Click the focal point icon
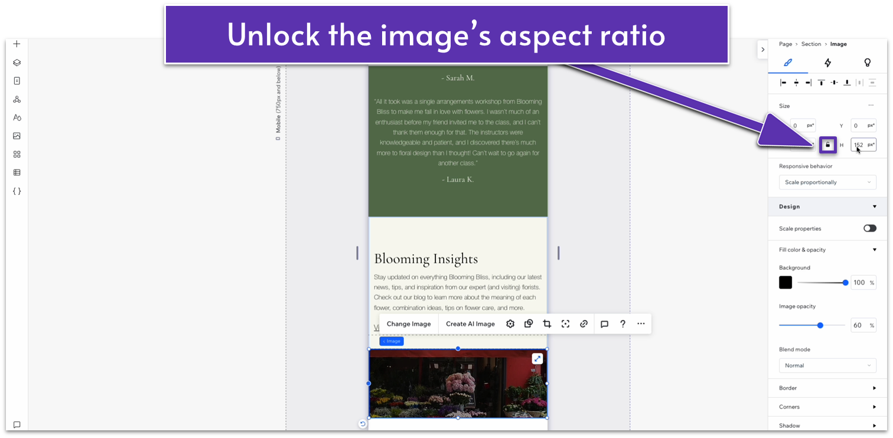Viewport: 893px width, 438px height. pyautogui.click(x=565, y=323)
